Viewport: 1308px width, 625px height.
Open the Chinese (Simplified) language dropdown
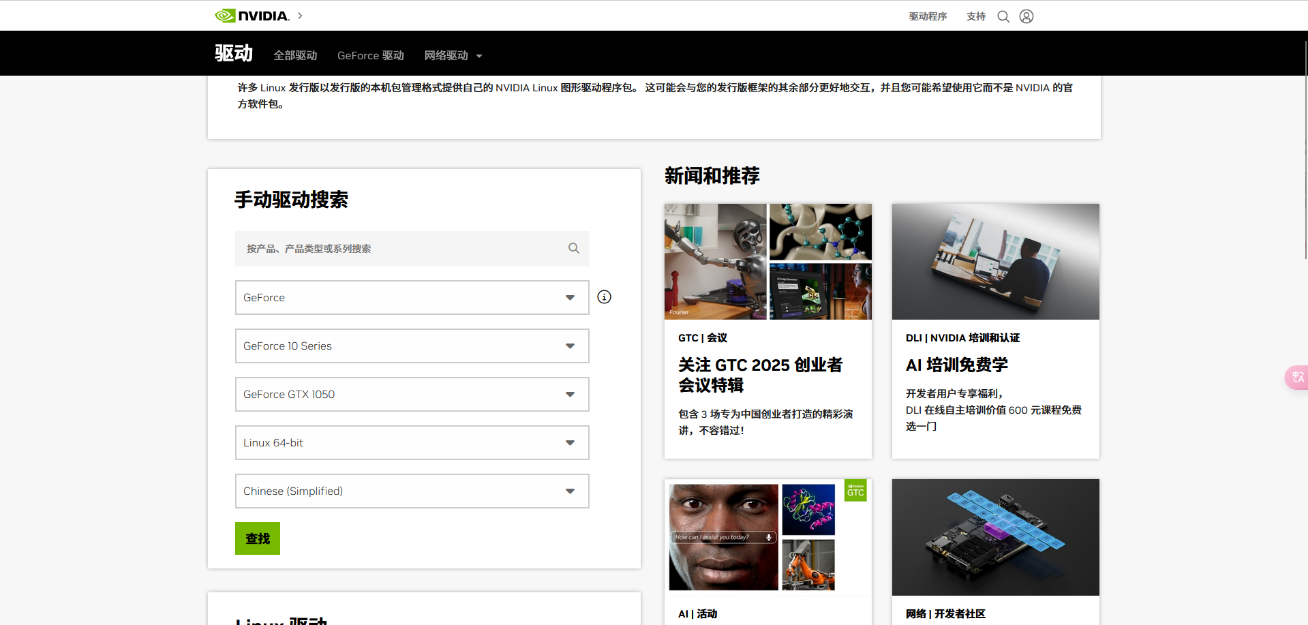coord(412,491)
